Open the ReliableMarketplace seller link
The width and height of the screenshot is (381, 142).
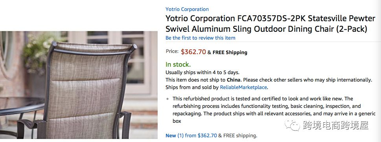tap(243, 87)
